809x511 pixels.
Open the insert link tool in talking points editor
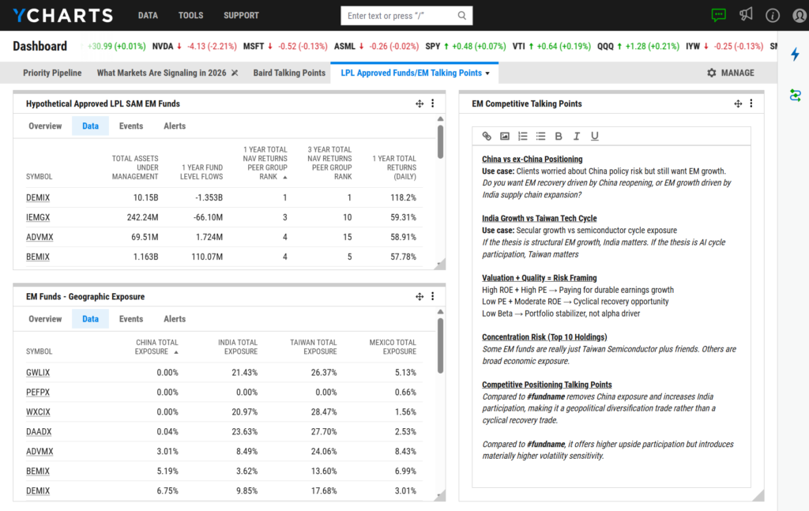coord(487,135)
